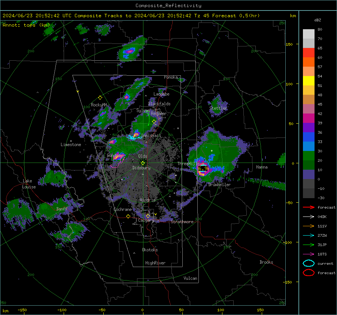Click the 18TS legend text
The width and height of the screenshot is (337, 315).
coord(322,254)
